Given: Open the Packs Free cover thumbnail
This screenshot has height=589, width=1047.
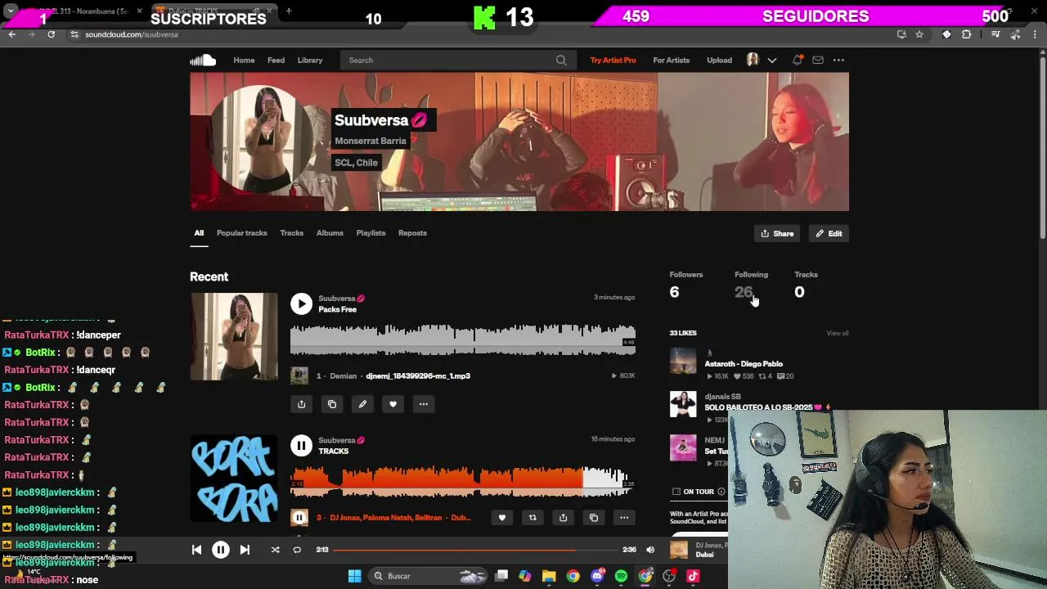Looking at the screenshot, I should [x=234, y=336].
